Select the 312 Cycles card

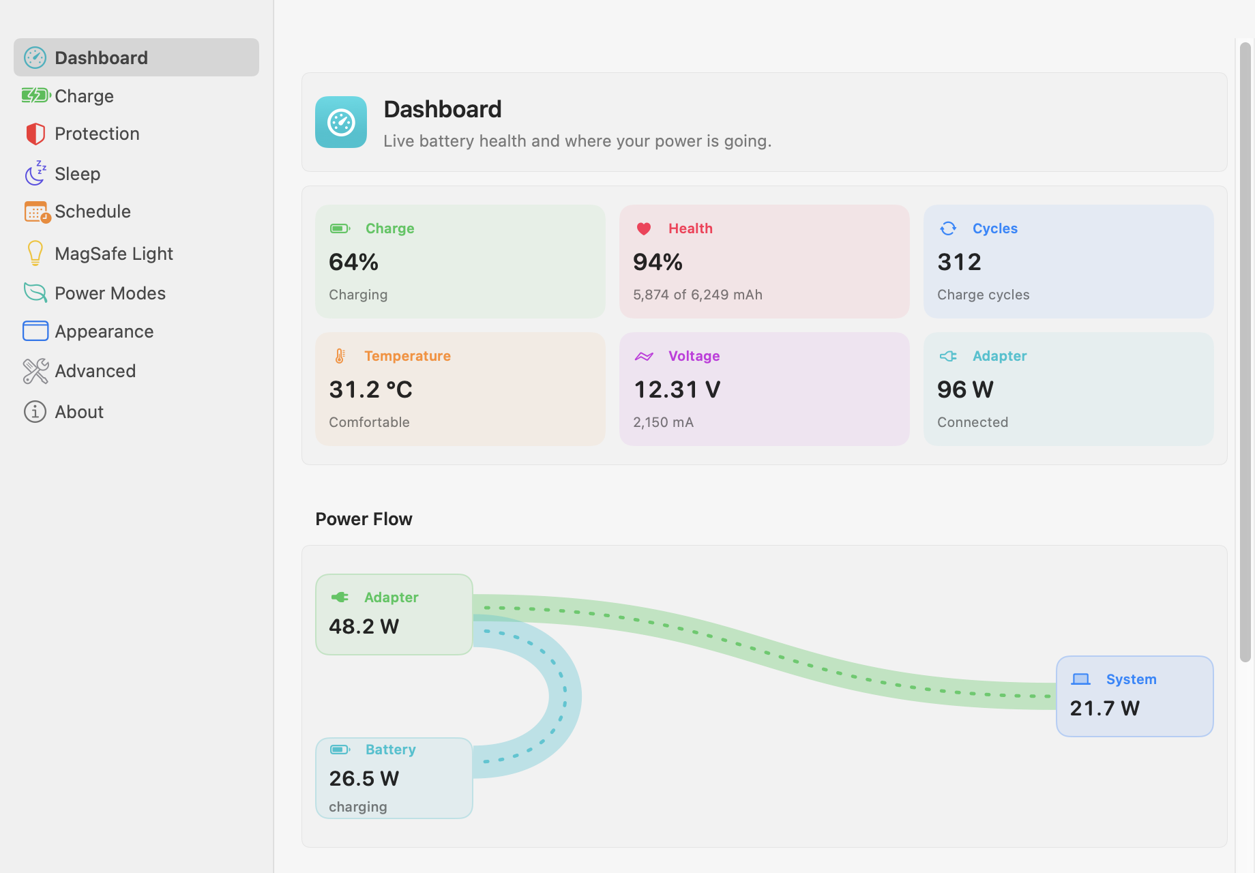pos(1069,261)
